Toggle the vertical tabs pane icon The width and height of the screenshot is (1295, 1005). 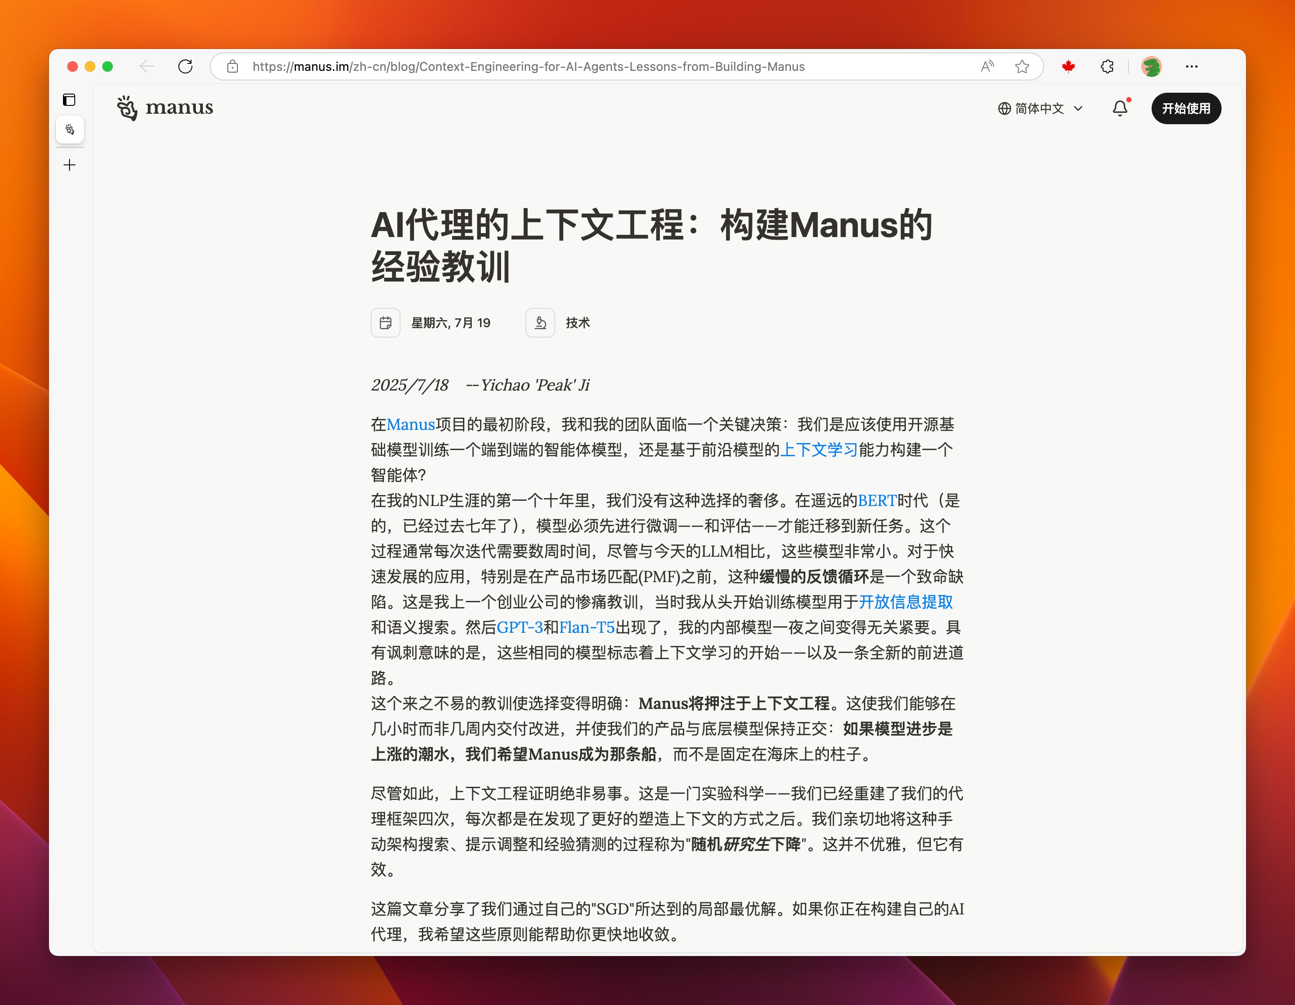pyautogui.click(x=70, y=100)
